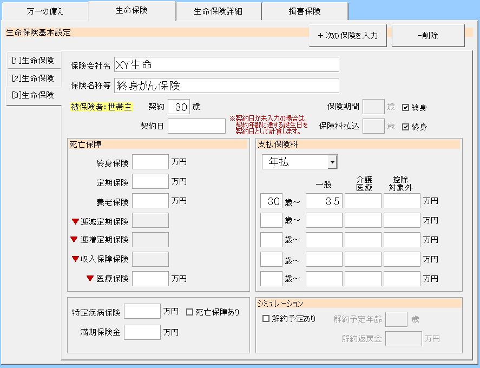Open the 年払 payment frequency dropdown

click(x=332, y=162)
